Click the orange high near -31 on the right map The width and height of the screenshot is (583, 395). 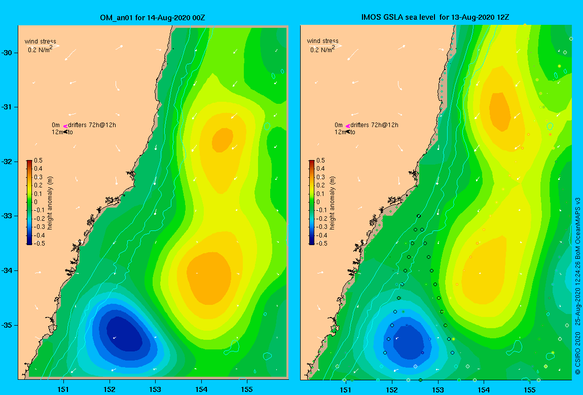tap(500, 111)
